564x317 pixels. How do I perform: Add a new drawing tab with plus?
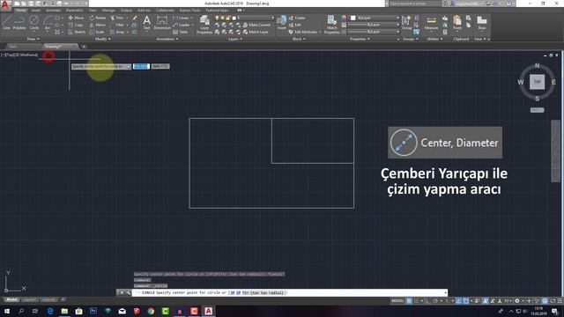click(x=84, y=47)
